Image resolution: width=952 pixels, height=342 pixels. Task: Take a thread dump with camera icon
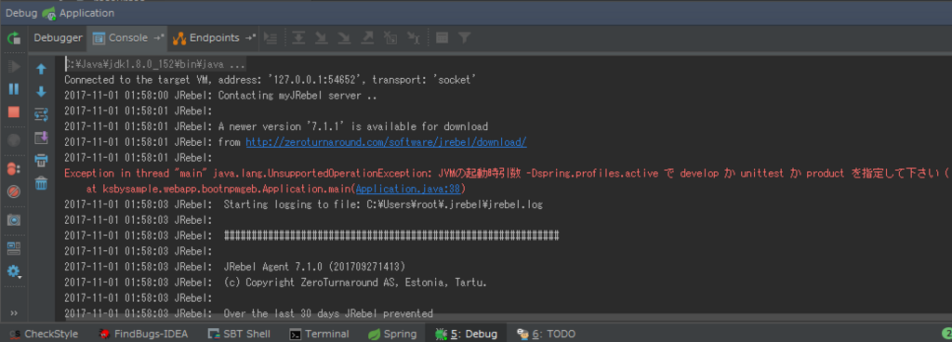(13, 220)
